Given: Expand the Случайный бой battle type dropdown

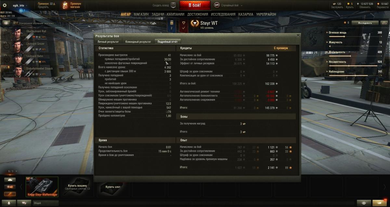Looking at the screenshot, I should click(x=227, y=5).
